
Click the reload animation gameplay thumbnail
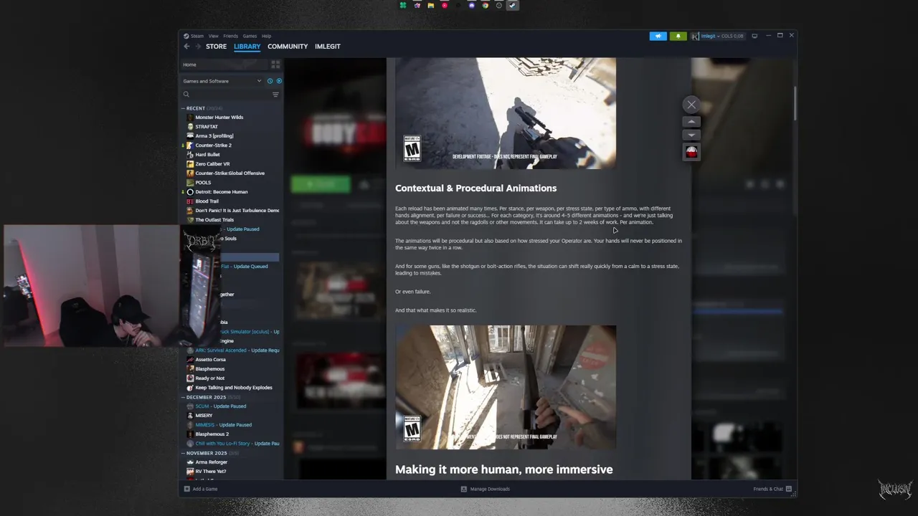506,388
